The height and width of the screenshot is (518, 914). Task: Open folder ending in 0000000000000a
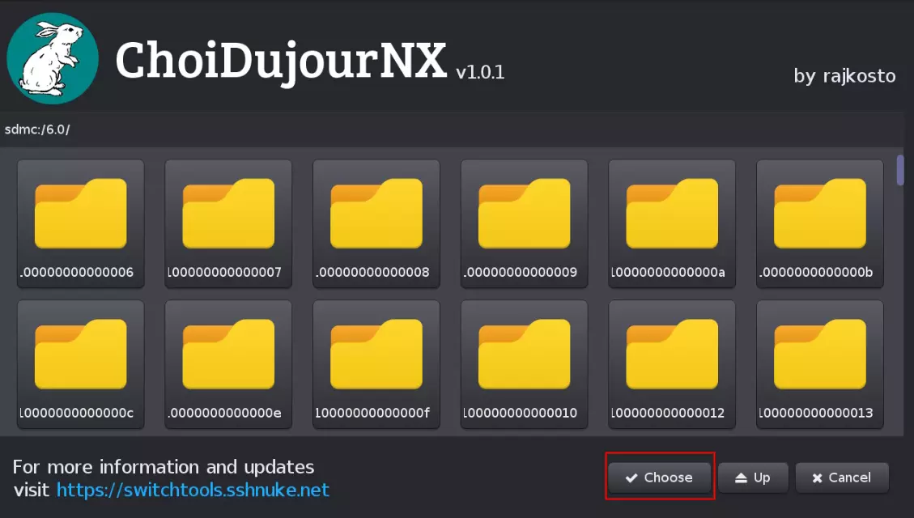click(672, 223)
